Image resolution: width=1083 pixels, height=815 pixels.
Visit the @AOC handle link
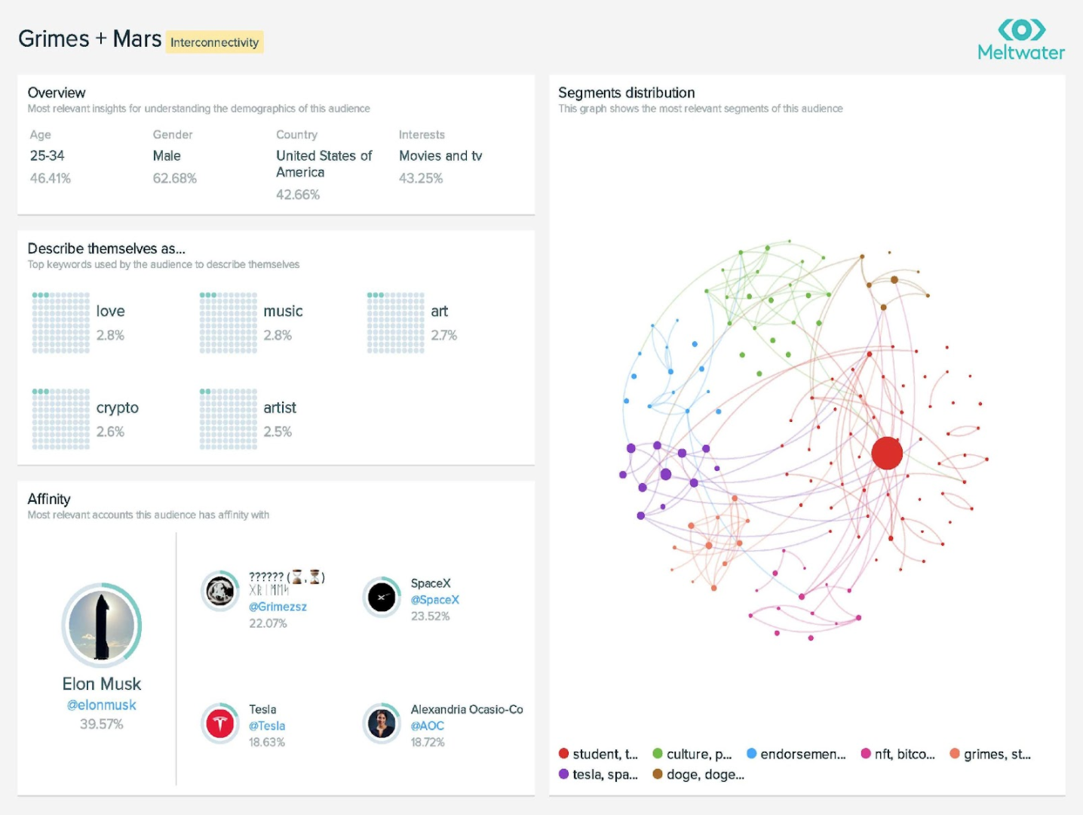(x=428, y=726)
